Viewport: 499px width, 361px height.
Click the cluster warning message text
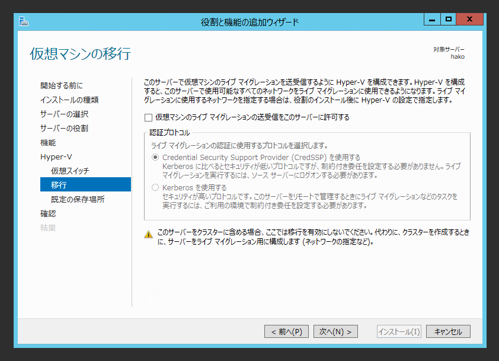pos(313,237)
